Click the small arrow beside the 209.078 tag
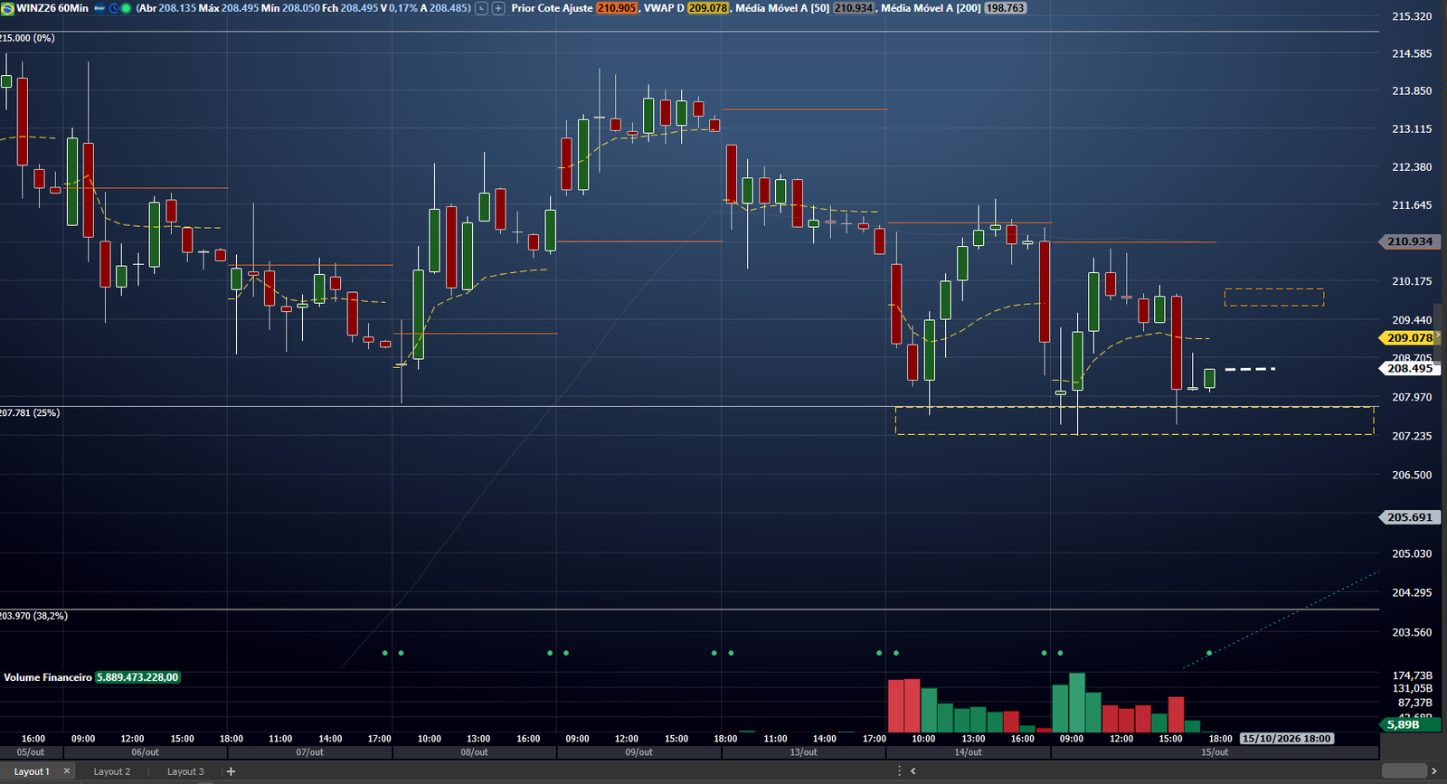The image size is (1447, 784). (1438, 336)
